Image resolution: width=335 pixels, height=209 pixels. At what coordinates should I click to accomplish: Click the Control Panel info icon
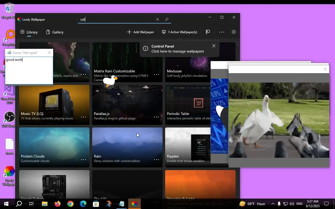tap(146, 49)
